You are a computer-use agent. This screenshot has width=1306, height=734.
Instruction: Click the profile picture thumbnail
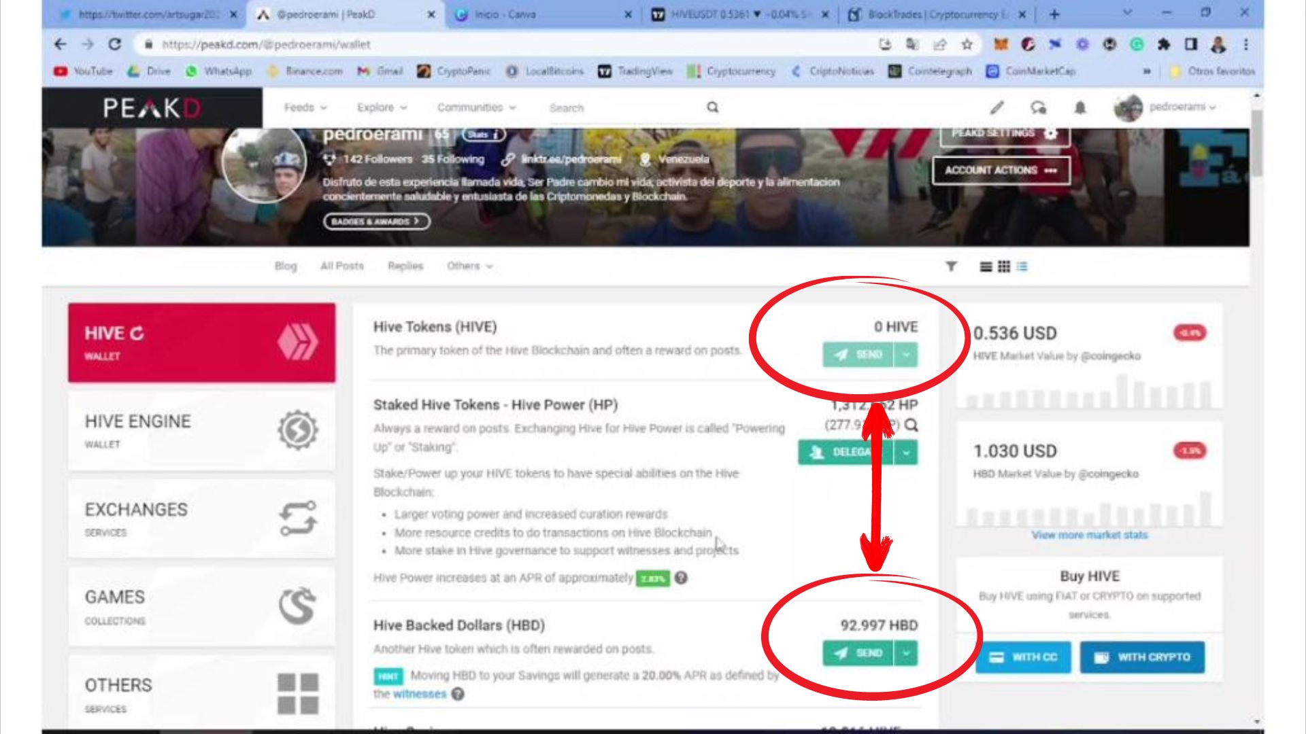(264, 163)
